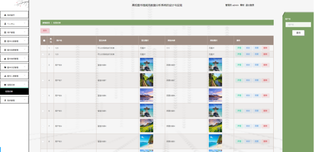Screen dimensions: 314x152
Task: Expand the 图书信息管理 menu chevron
Action: (25, 49)
